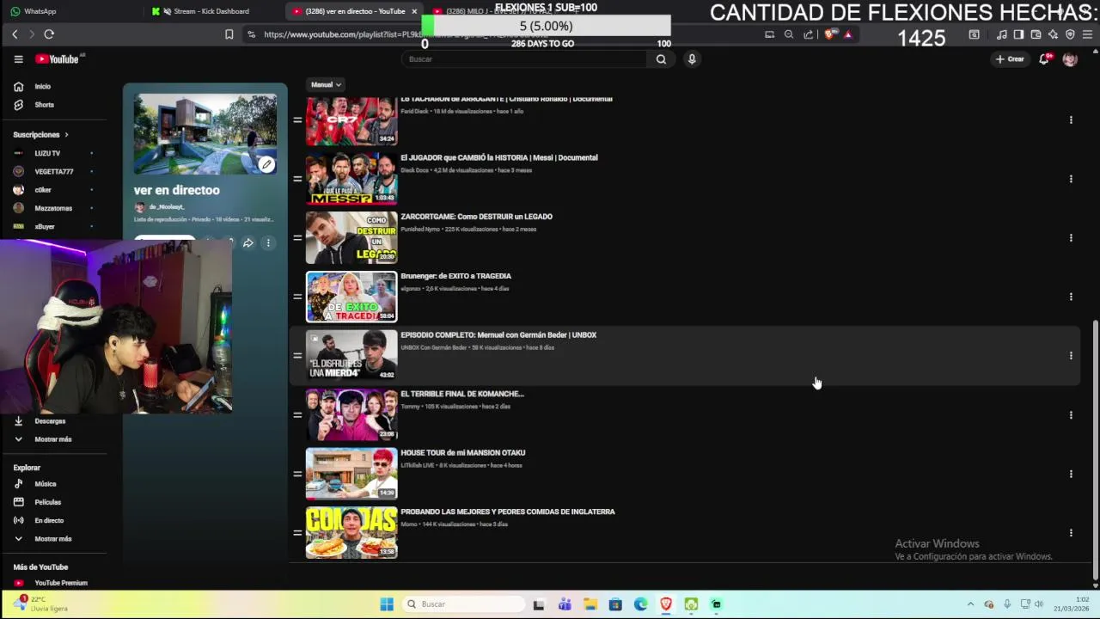Toggle browser sidebar panel icon
Image resolution: width=1100 pixels, height=619 pixels.
pos(1018,34)
